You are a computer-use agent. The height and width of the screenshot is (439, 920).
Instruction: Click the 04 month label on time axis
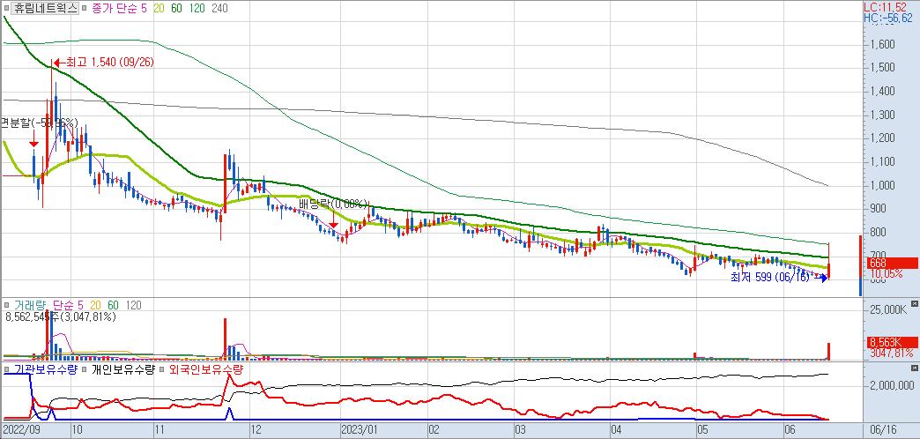click(x=615, y=429)
